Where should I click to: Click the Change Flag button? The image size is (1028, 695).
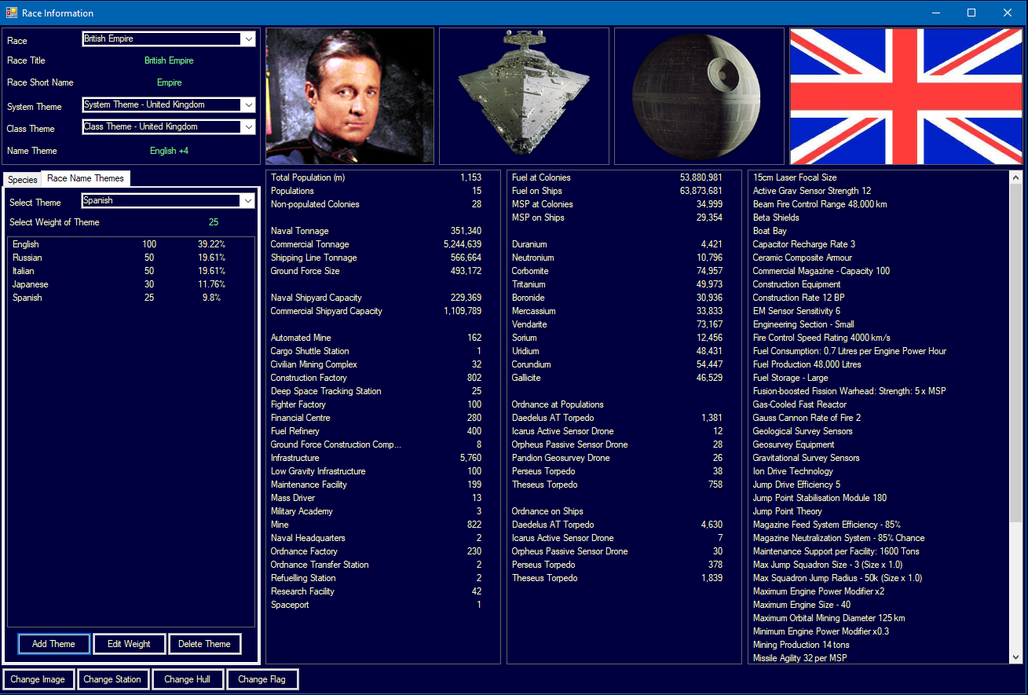(x=262, y=679)
